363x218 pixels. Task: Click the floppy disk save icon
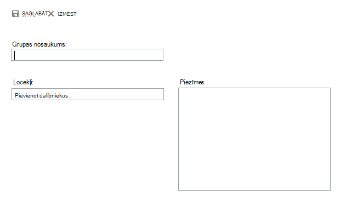[15, 14]
